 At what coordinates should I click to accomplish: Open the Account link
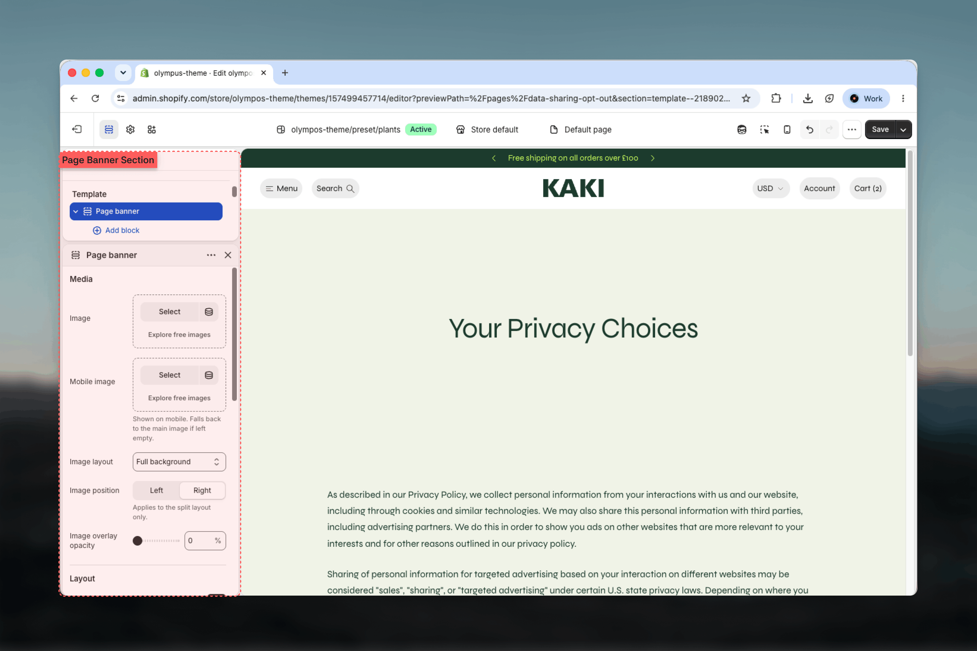tap(819, 189)
